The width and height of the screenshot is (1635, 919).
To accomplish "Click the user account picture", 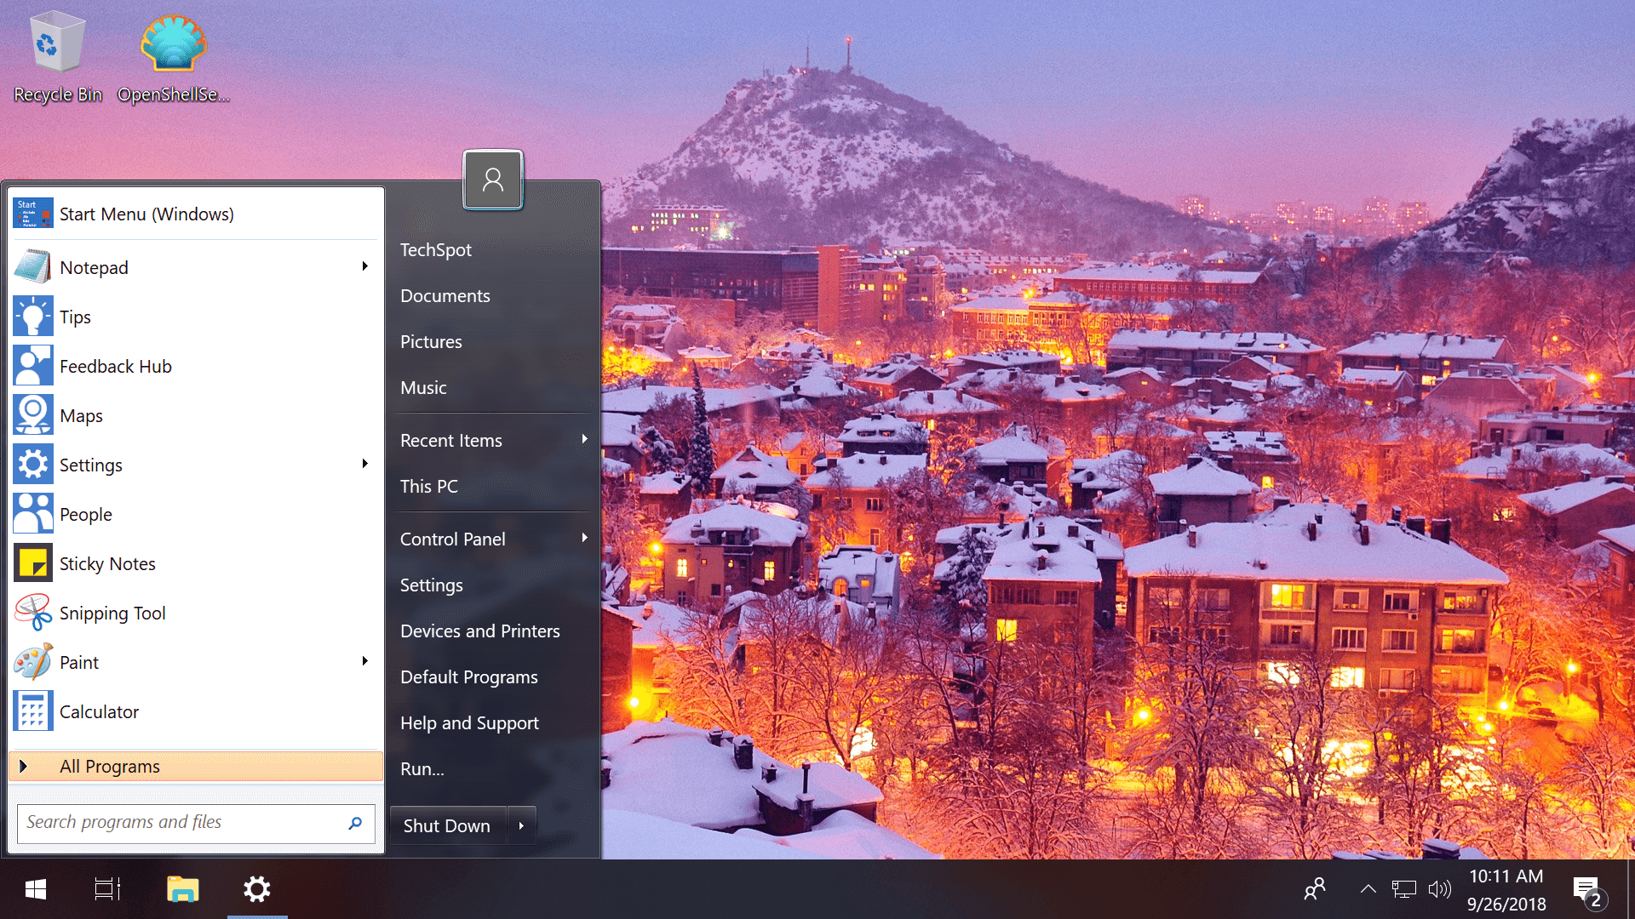I will point(492,180).
